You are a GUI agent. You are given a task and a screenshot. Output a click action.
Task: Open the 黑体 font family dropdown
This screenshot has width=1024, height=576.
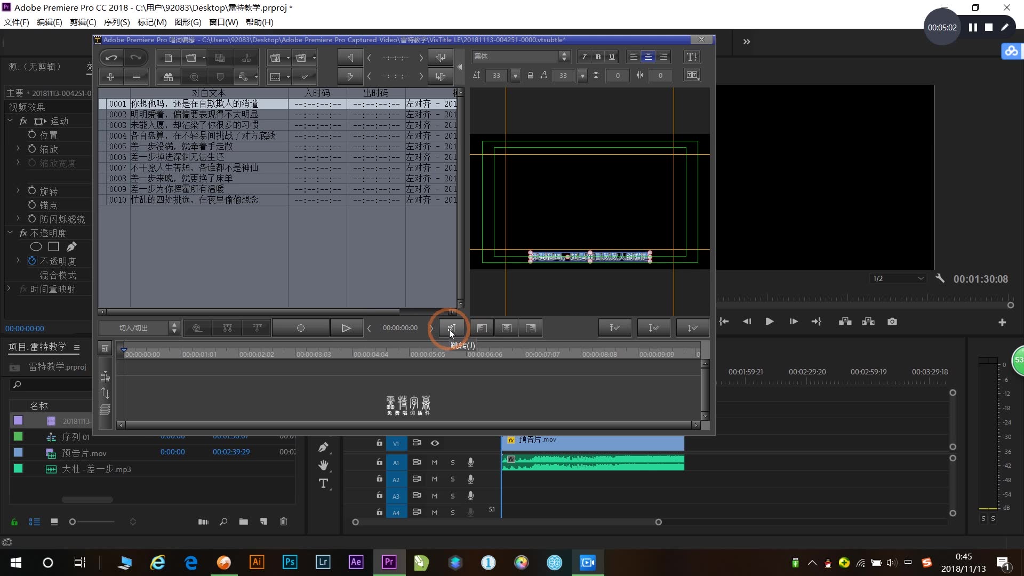564,57
